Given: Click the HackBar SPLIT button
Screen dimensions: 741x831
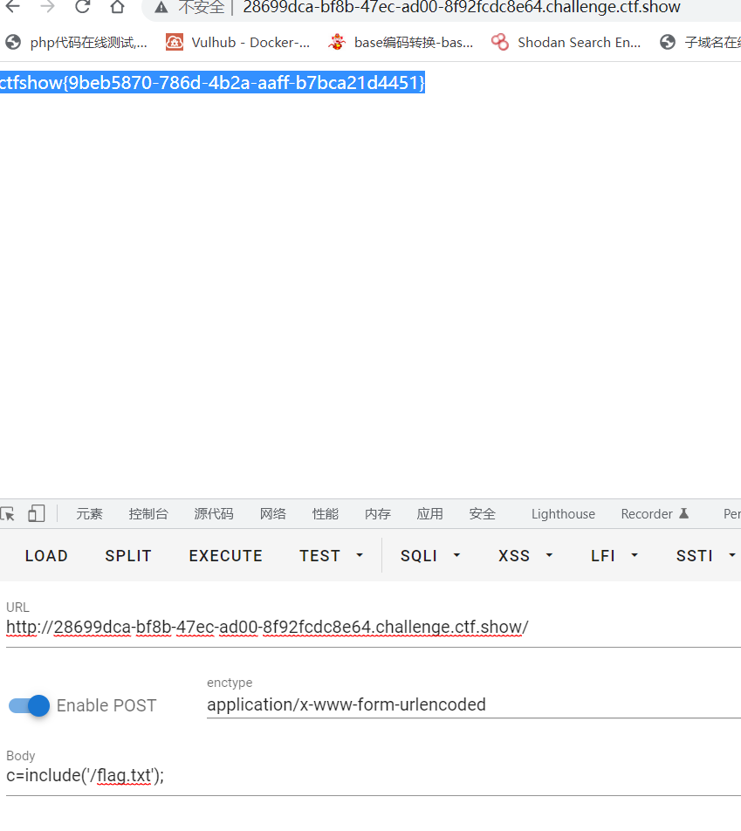Looking at the screenshot, I should pyautogui.click(x=128, y=555).
